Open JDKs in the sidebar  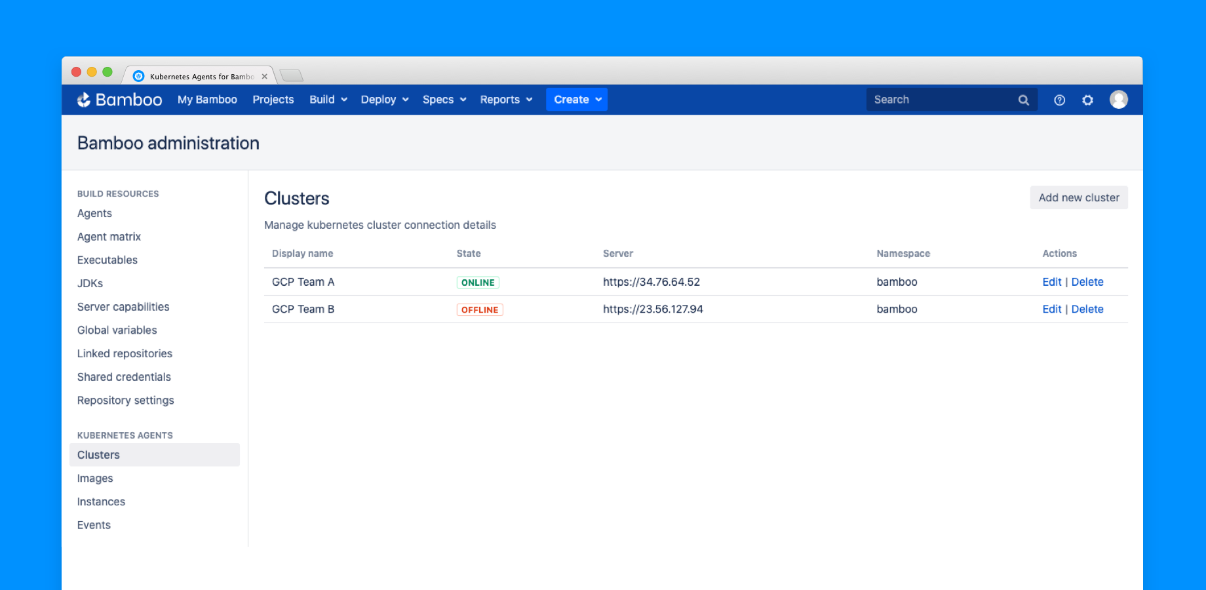(90, 284)
